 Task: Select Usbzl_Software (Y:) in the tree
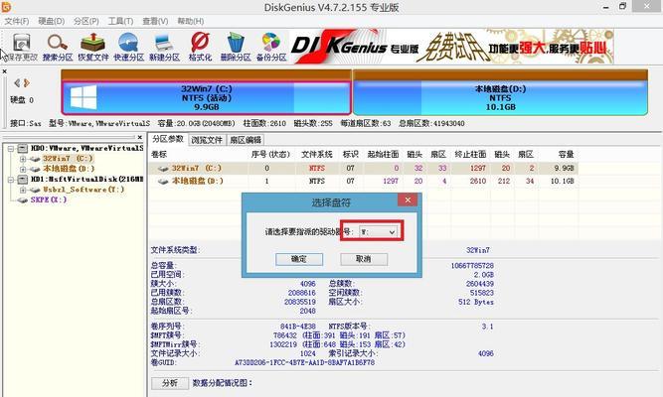point(83,190)
